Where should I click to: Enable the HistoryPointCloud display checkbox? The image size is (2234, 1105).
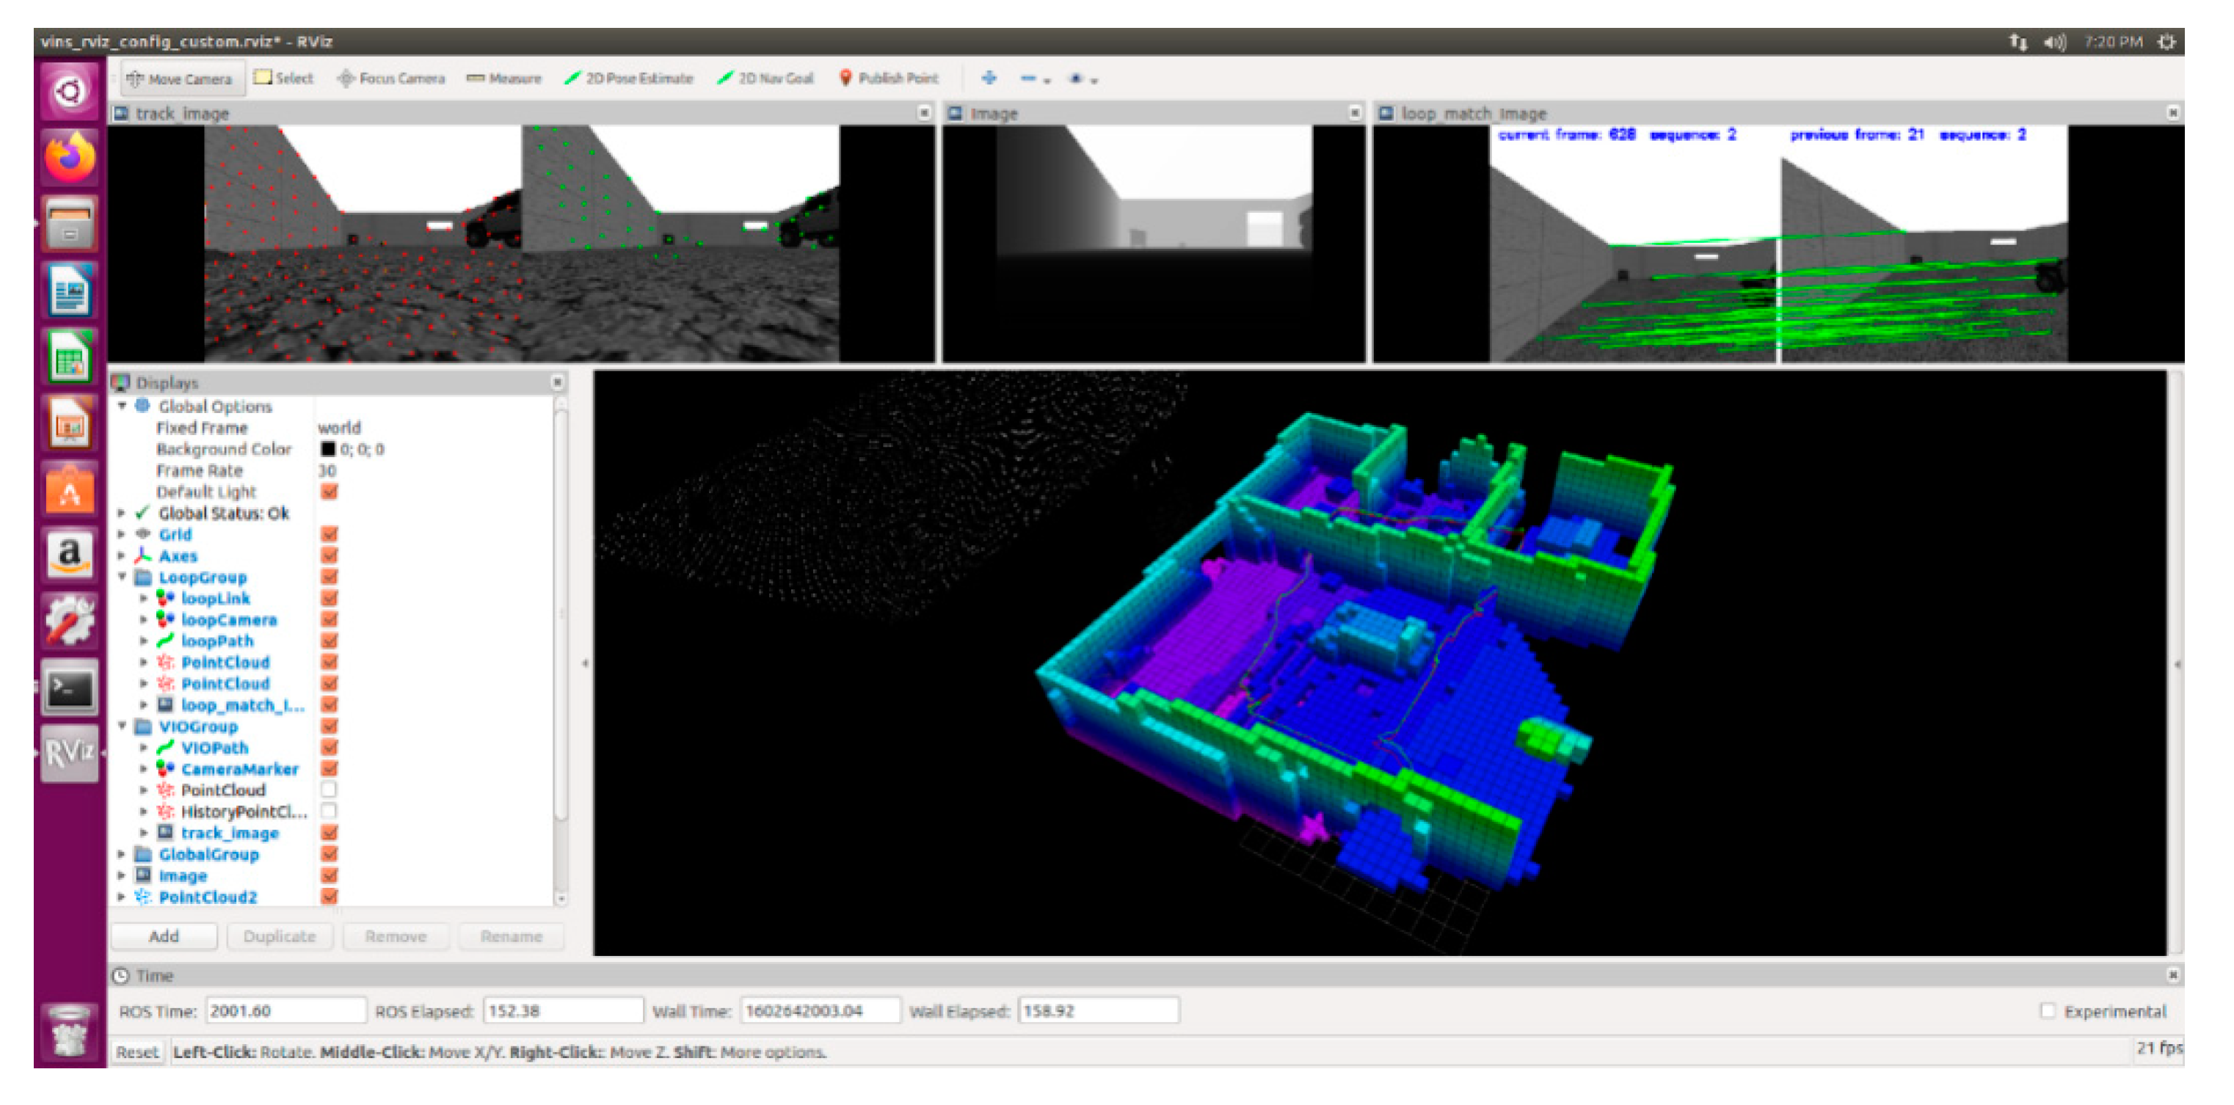[x=329, y=812]
